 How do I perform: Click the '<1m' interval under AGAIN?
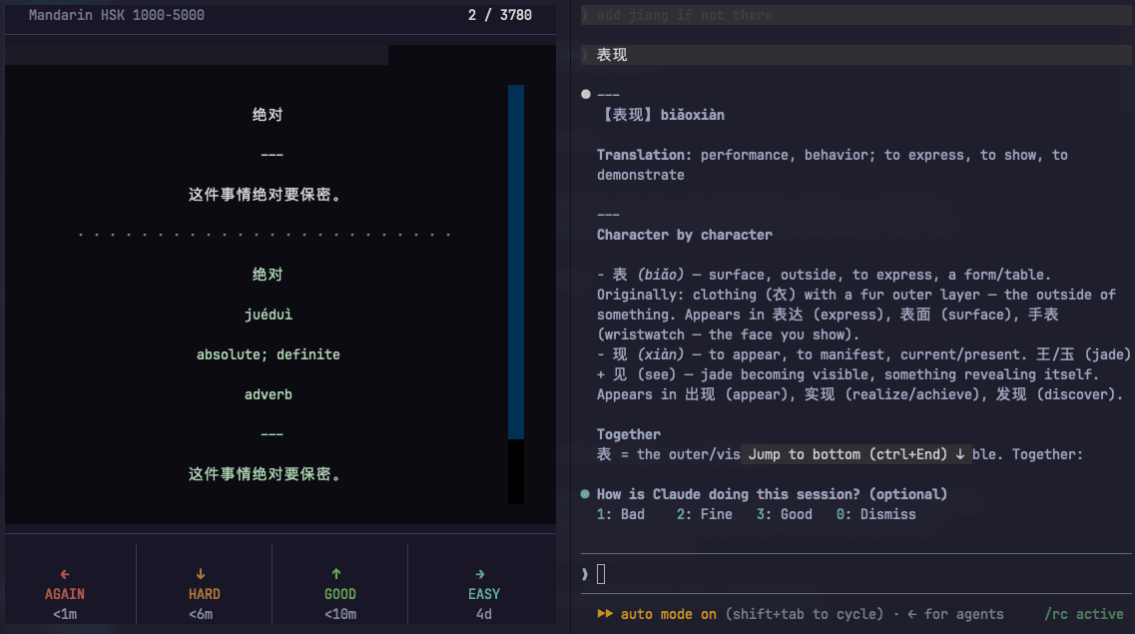pos(65,614)
